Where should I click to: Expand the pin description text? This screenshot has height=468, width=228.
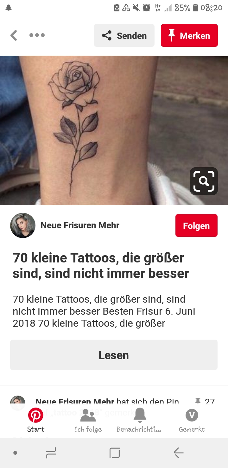click(x=104, y=311)
